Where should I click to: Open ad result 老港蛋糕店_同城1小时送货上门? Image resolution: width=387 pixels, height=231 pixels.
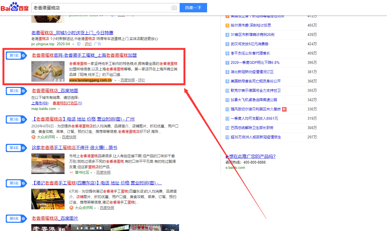[x=72, y=33]
